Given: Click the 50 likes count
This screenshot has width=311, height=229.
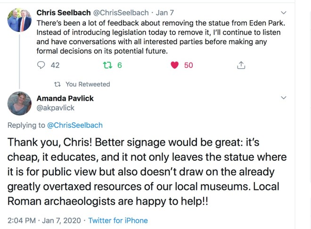Looking at the screenshot, I should 188,65.
